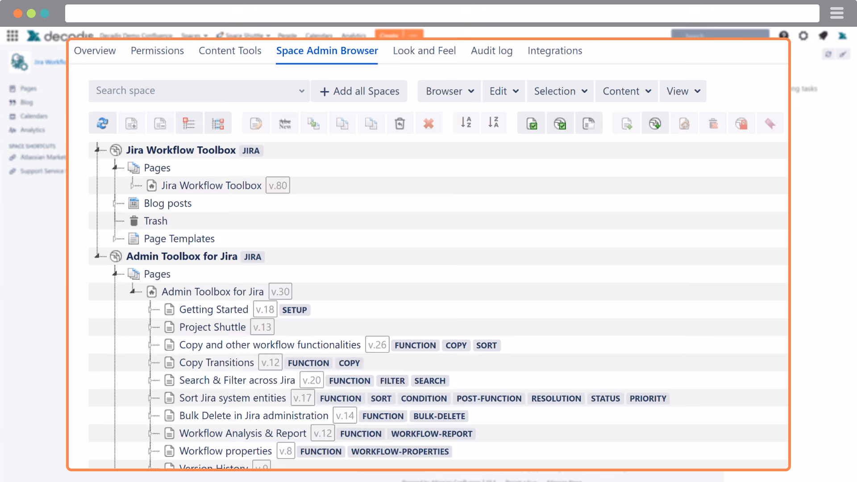Select the Getting Started page row

(x=213, y=309)
